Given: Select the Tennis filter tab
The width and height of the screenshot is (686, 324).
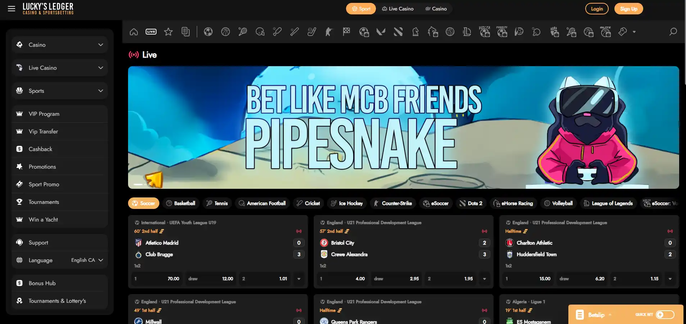Looking at the screenshot, I should tap(217, 203).
